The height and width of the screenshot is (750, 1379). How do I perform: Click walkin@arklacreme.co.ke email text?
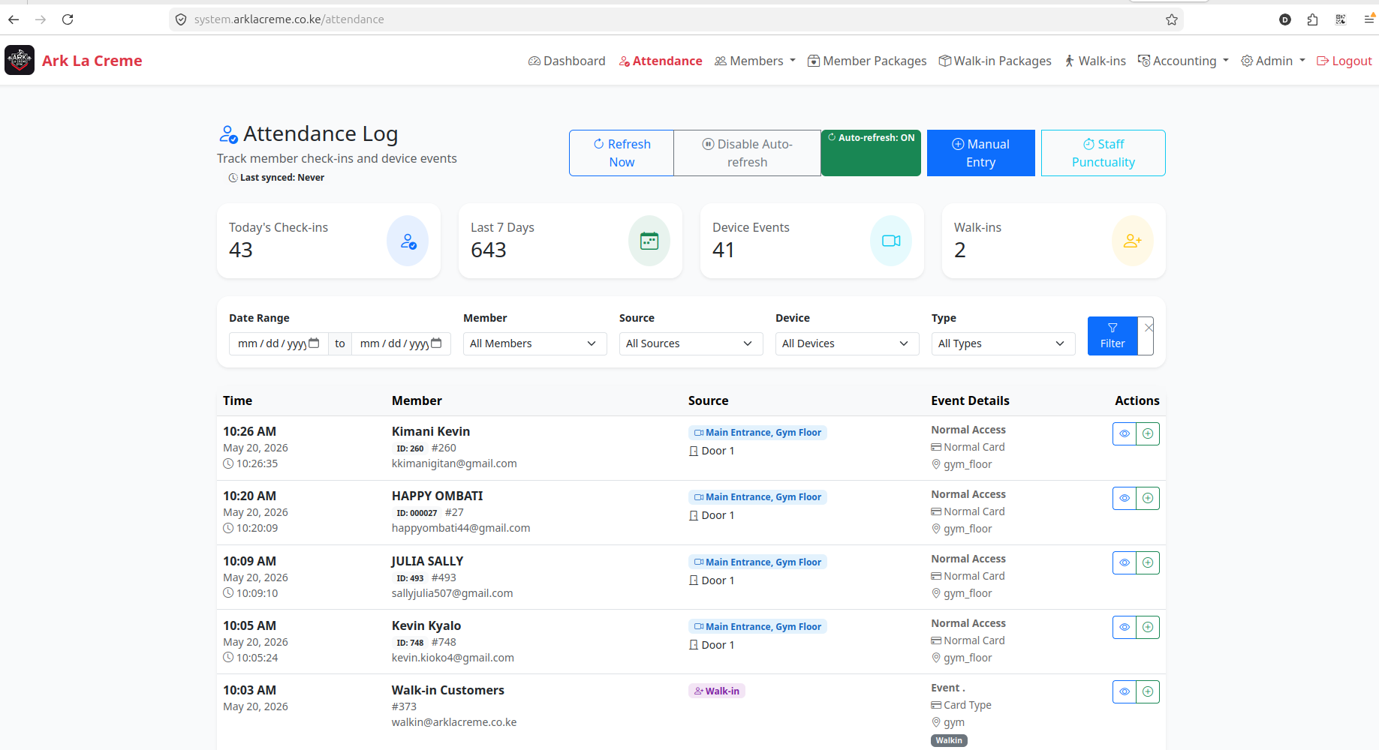click(x=454, y=722)
